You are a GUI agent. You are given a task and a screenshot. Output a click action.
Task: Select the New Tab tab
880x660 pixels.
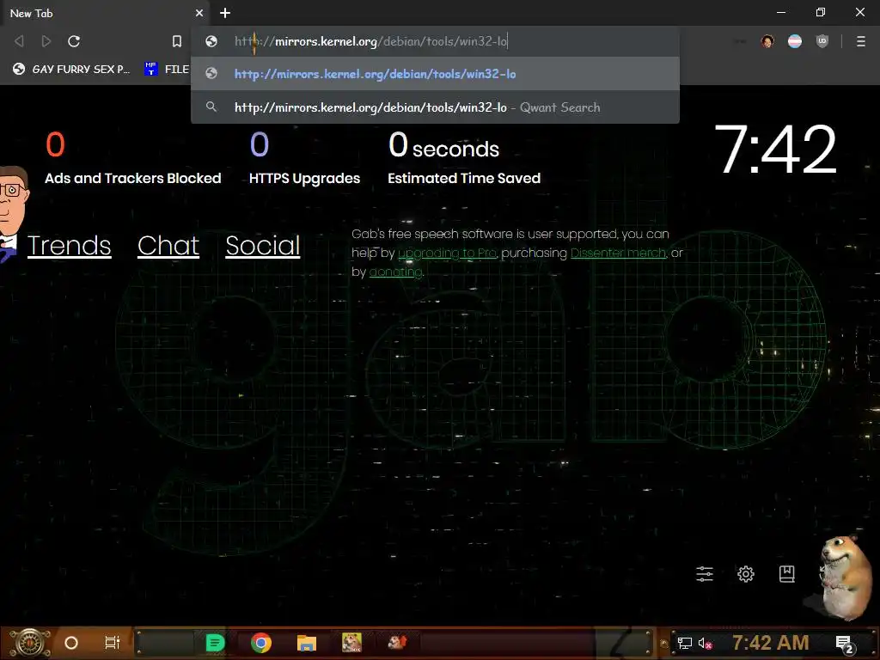click(x=104, y=13)
